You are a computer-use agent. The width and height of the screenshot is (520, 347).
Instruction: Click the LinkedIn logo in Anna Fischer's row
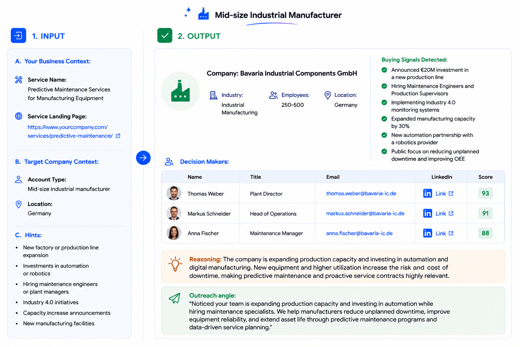pyautogui.click(x=428, y=233)
